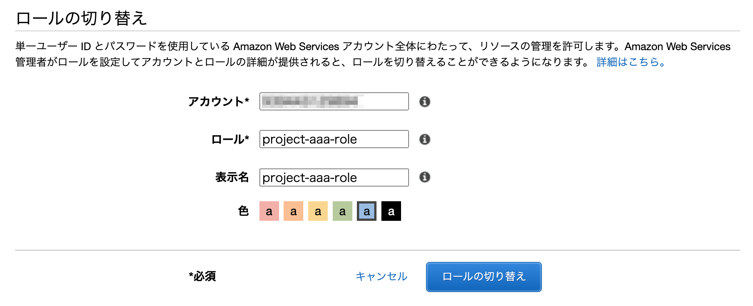Click the info icon beside 表示名 field
The height and width of the screenshot is (306, 753).
[425, 177]
